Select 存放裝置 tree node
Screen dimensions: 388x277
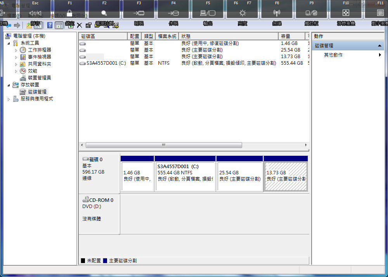click(x=30, y=85)
